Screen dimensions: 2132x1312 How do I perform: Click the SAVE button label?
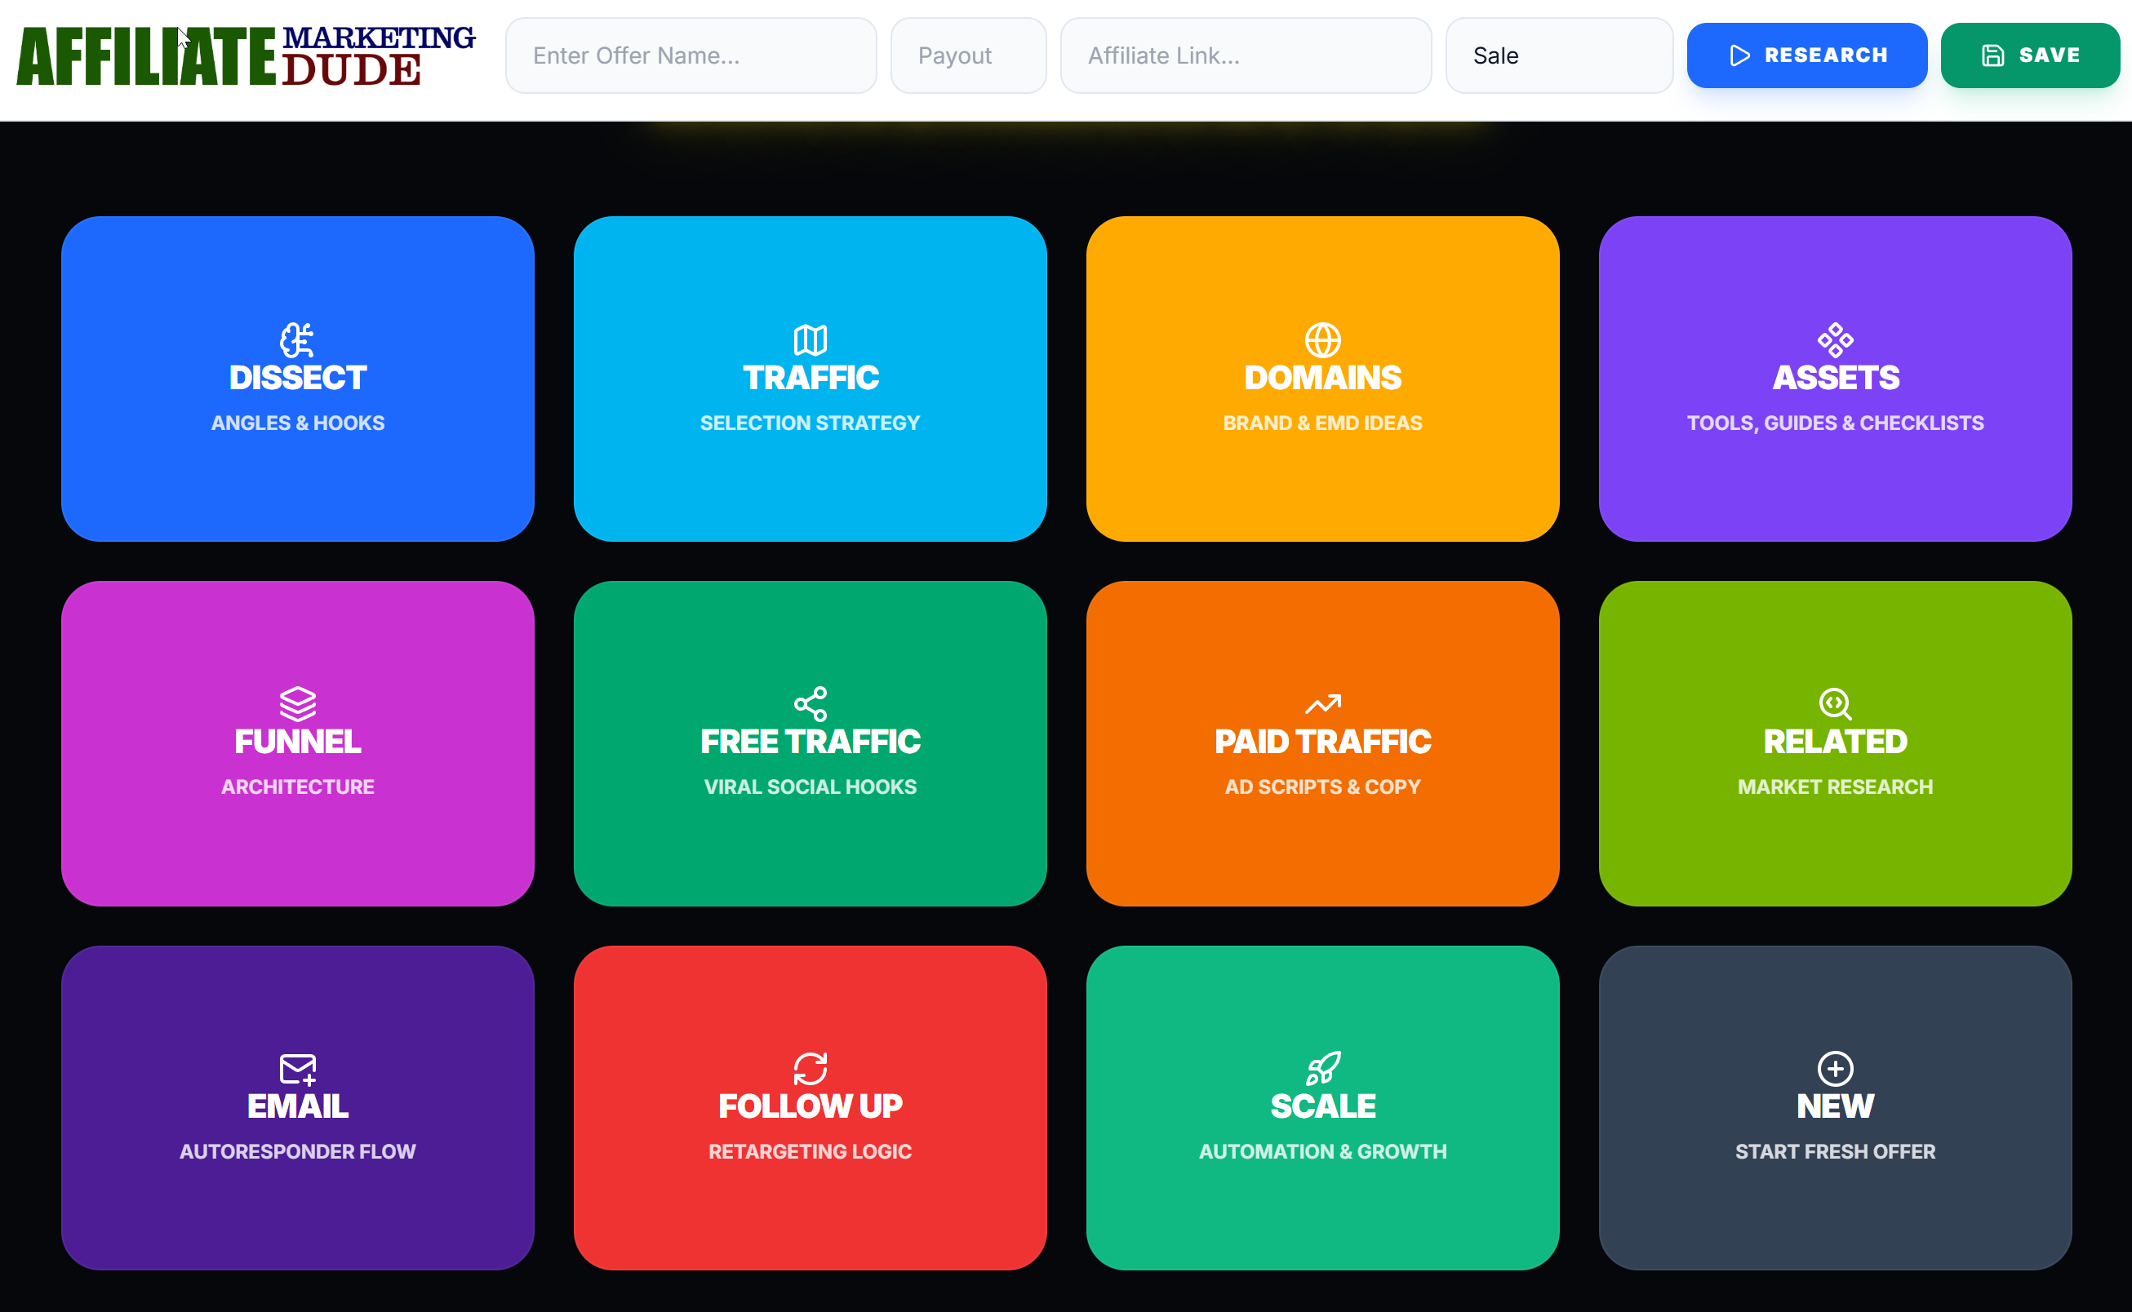point(2049,55)
